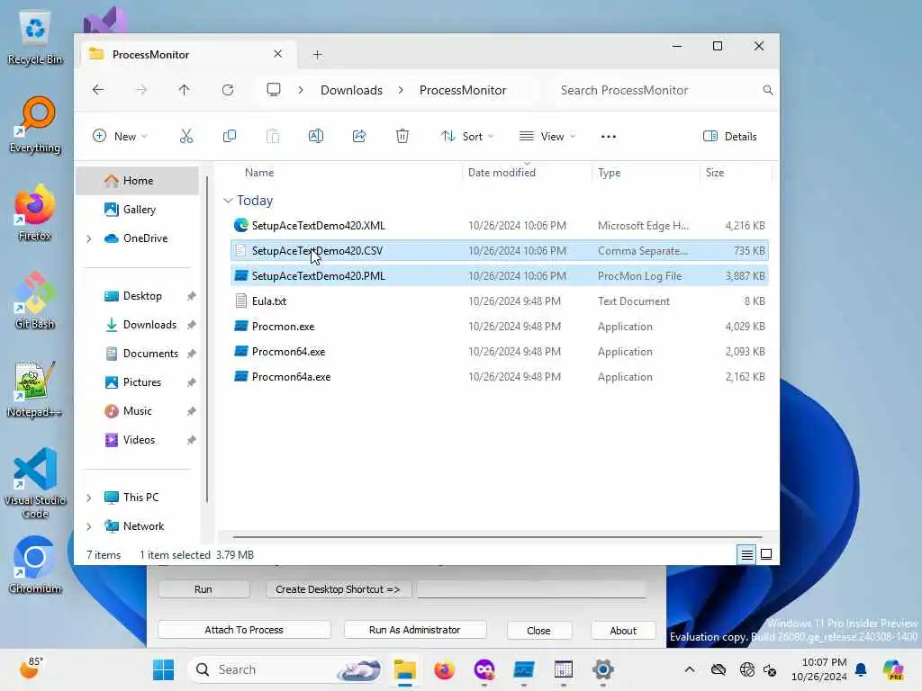922x691 pixels.
Task: Click the search magnifier in ProcessMonitor search box
Action: 767,90
